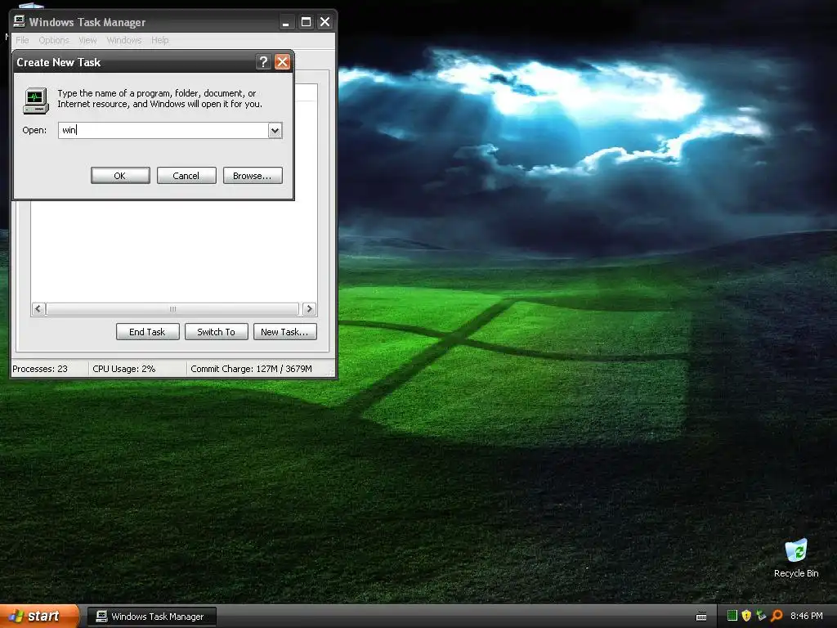Click the 8:46 PM clock
Screen dimensions: 837x628
806,616
